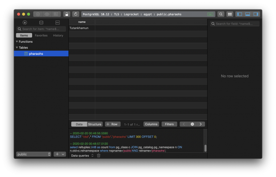The height and width of the screenshot is (177, 276).
Task: Expand the Functions tree section
Action: click(17, 42)
